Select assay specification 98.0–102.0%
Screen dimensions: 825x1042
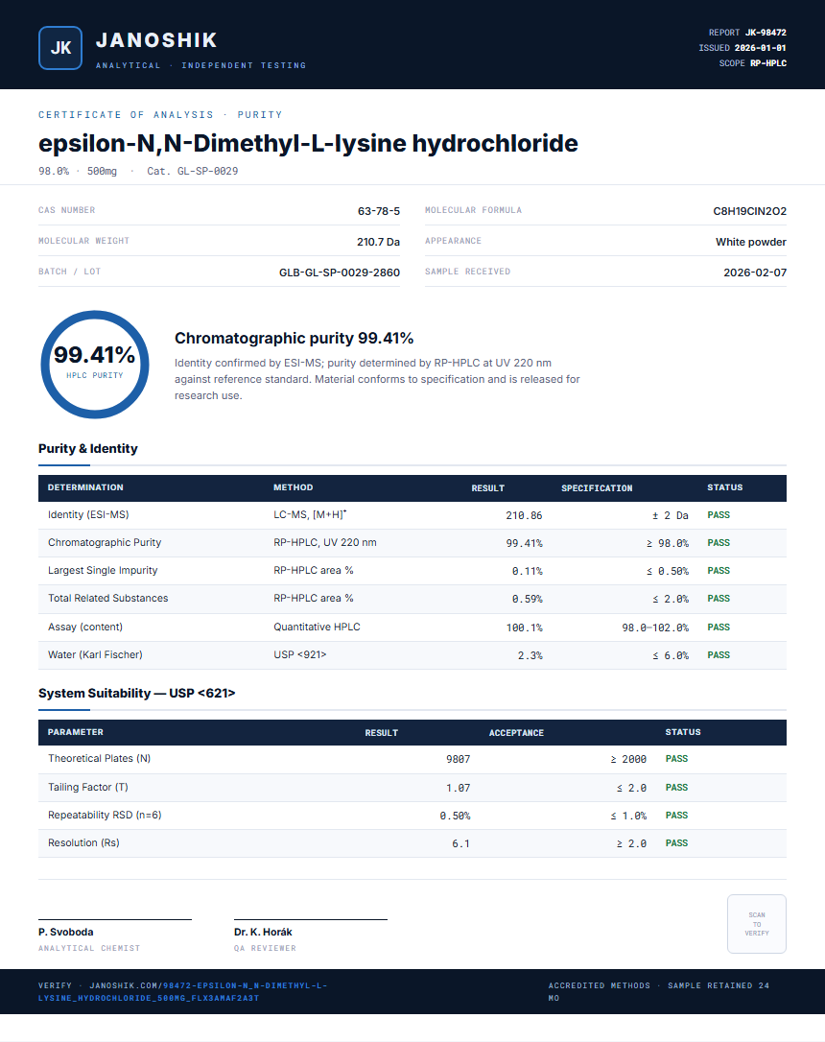click(x=655, y=628)
